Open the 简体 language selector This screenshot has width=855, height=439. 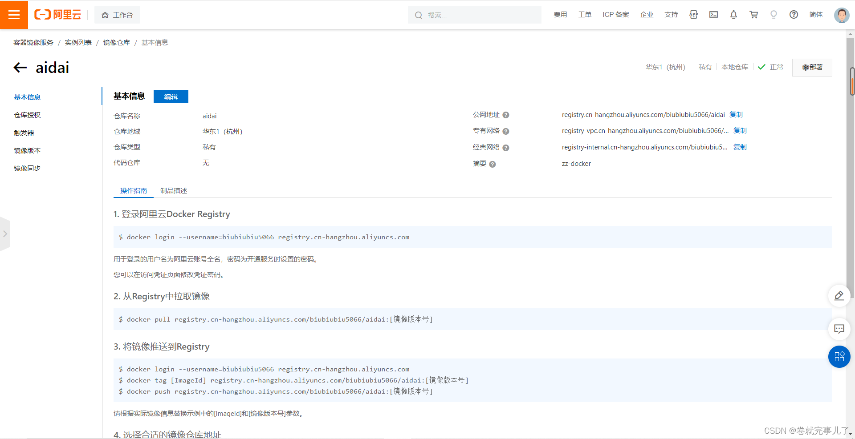point(815,15)
